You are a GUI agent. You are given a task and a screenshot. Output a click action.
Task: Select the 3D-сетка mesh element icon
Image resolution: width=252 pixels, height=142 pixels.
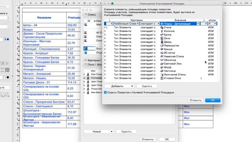tap(162, 53)
